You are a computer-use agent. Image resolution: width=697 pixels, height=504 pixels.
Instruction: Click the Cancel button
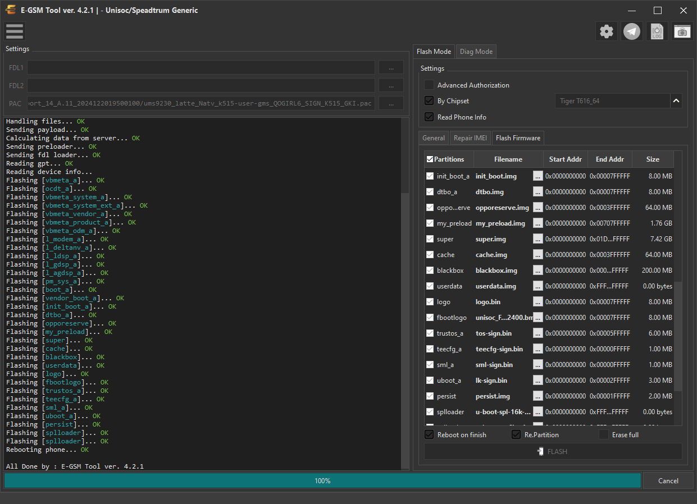coord(668,480)
